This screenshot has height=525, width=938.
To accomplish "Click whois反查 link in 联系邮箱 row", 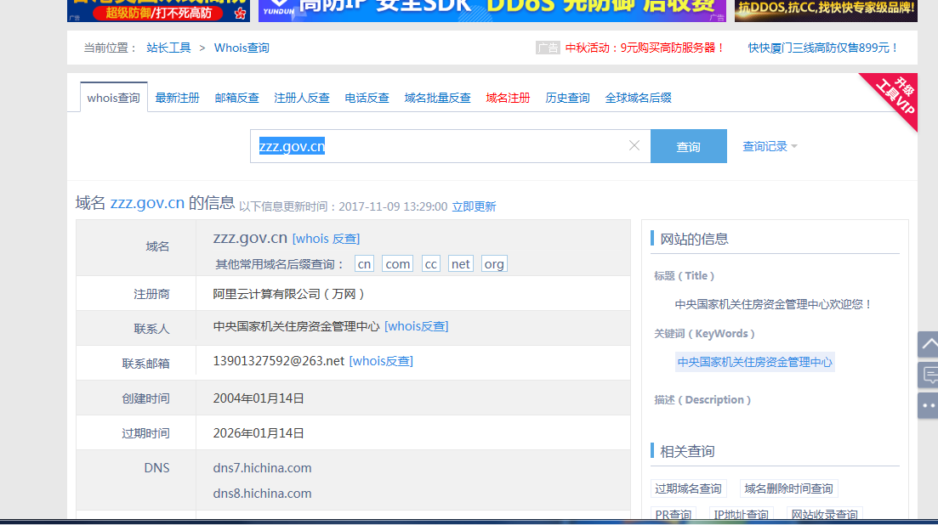I will (381, 361).
